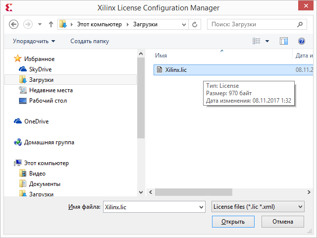
Task: Open SkyDrive in favorites
Action: tap(40, 69)
